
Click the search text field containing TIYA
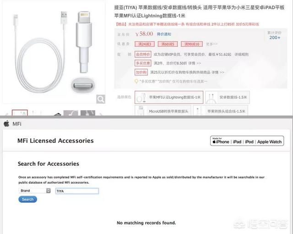click(77, 191)
